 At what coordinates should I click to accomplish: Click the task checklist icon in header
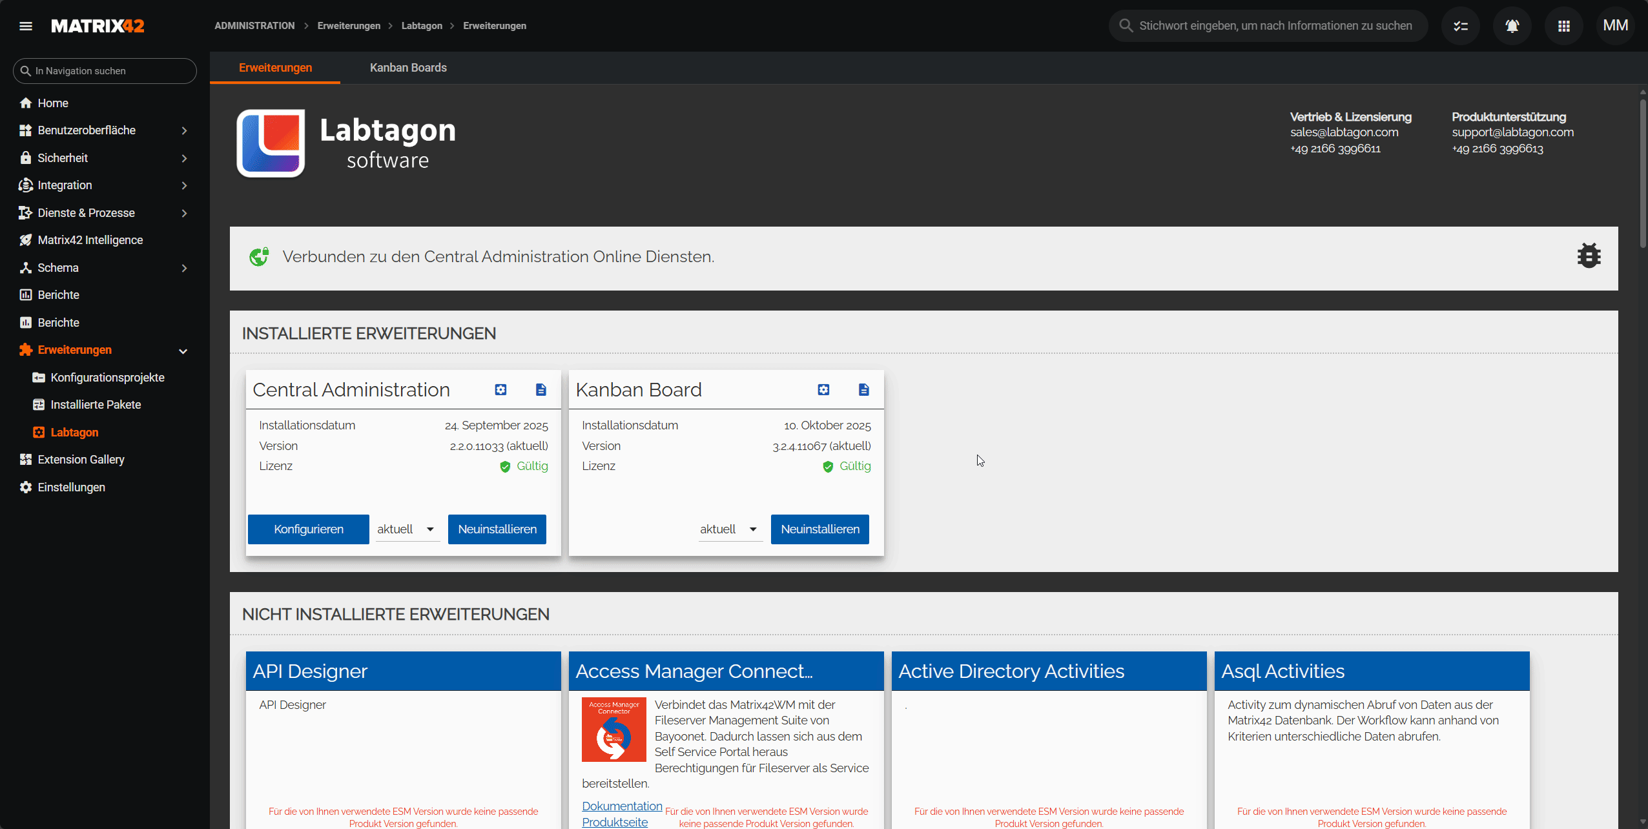tap(1460, 26)
